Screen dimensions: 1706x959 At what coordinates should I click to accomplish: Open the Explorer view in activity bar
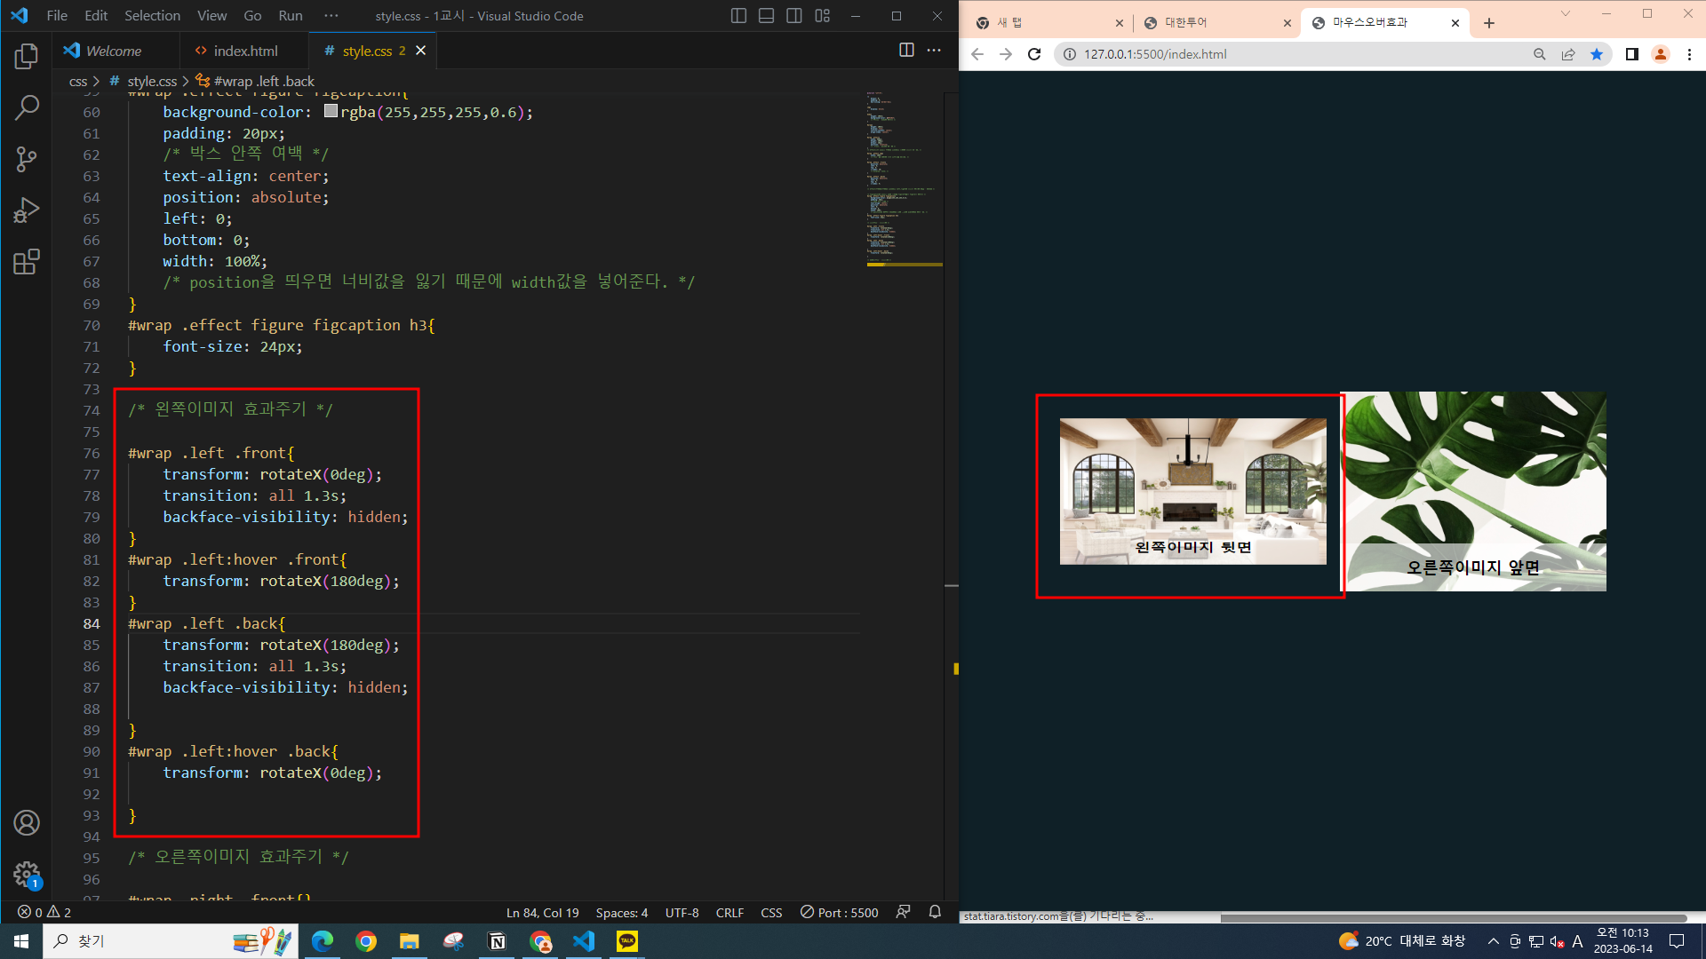(27, 57)
